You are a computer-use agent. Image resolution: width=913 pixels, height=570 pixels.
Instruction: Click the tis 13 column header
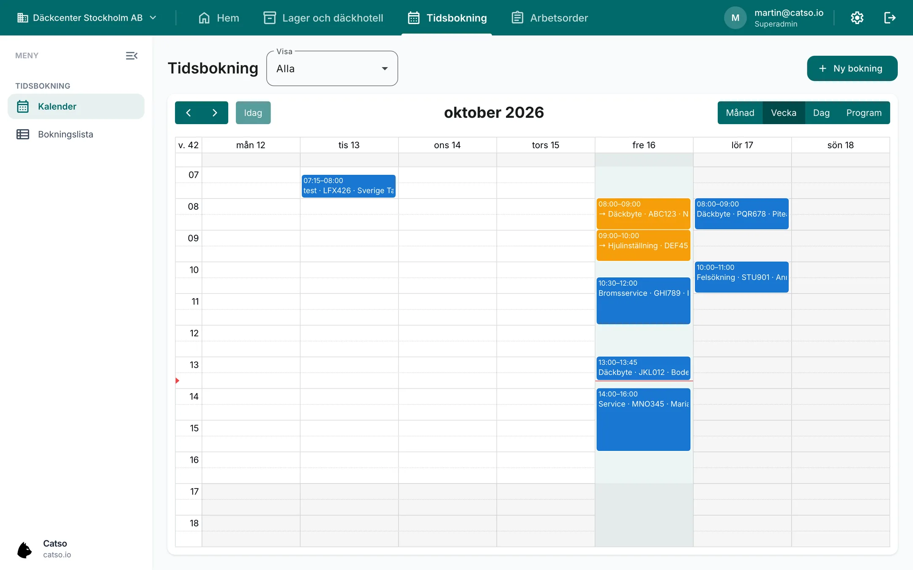[x=349, y=145]
